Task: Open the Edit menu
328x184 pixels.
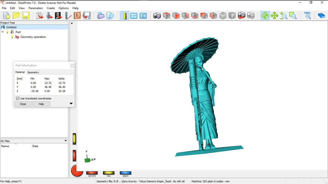Action: pos(12,8)
